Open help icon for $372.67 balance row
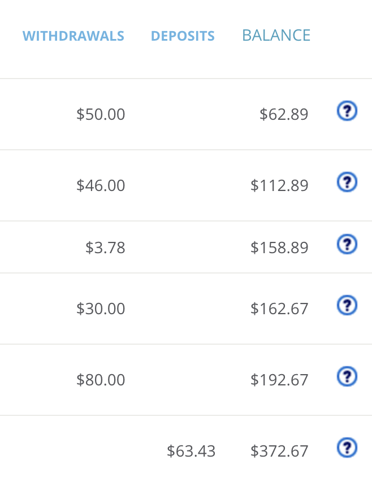 [x=347, y=448]
